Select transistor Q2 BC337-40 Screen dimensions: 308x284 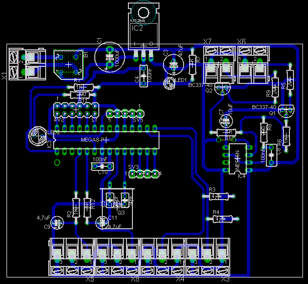pos(222,88)
